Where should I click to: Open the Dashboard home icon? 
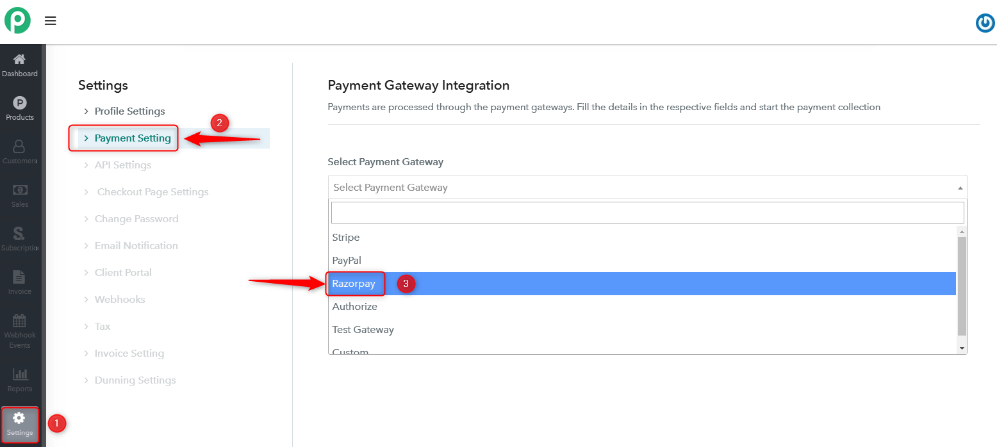(20, 59)
